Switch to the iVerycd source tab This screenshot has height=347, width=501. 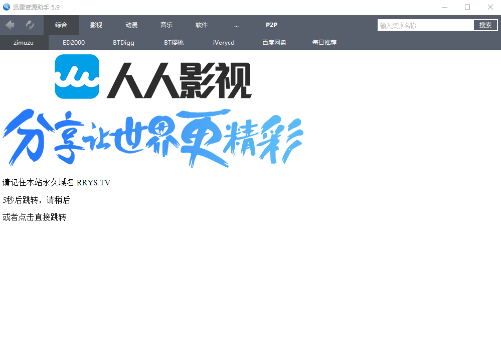click(224, 43)
